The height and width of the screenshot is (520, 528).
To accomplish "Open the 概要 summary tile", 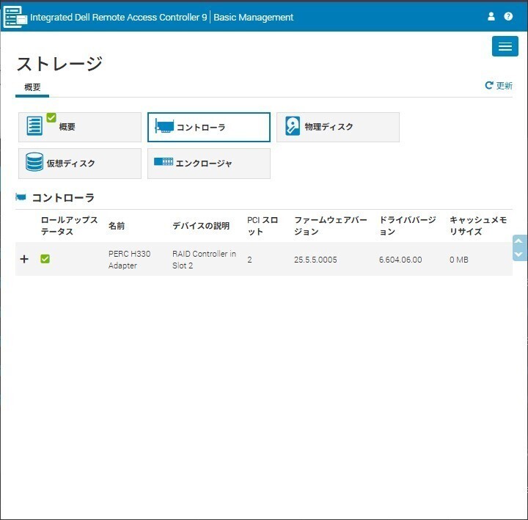I will pos(79,127).
